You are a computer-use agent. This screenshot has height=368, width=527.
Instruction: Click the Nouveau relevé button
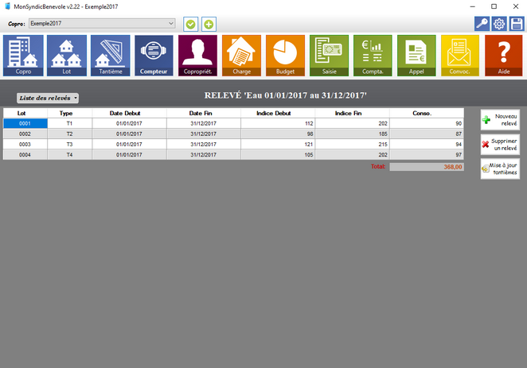pyautogui.click(x=500, y=120)
